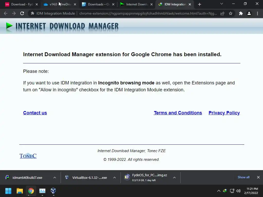Viewport: 263px width, 197px height.
Task: Click Google Chrome taskbar icon
Action: (31, 191)
